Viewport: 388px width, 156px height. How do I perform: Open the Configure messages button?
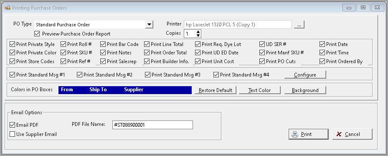point(305,75)
